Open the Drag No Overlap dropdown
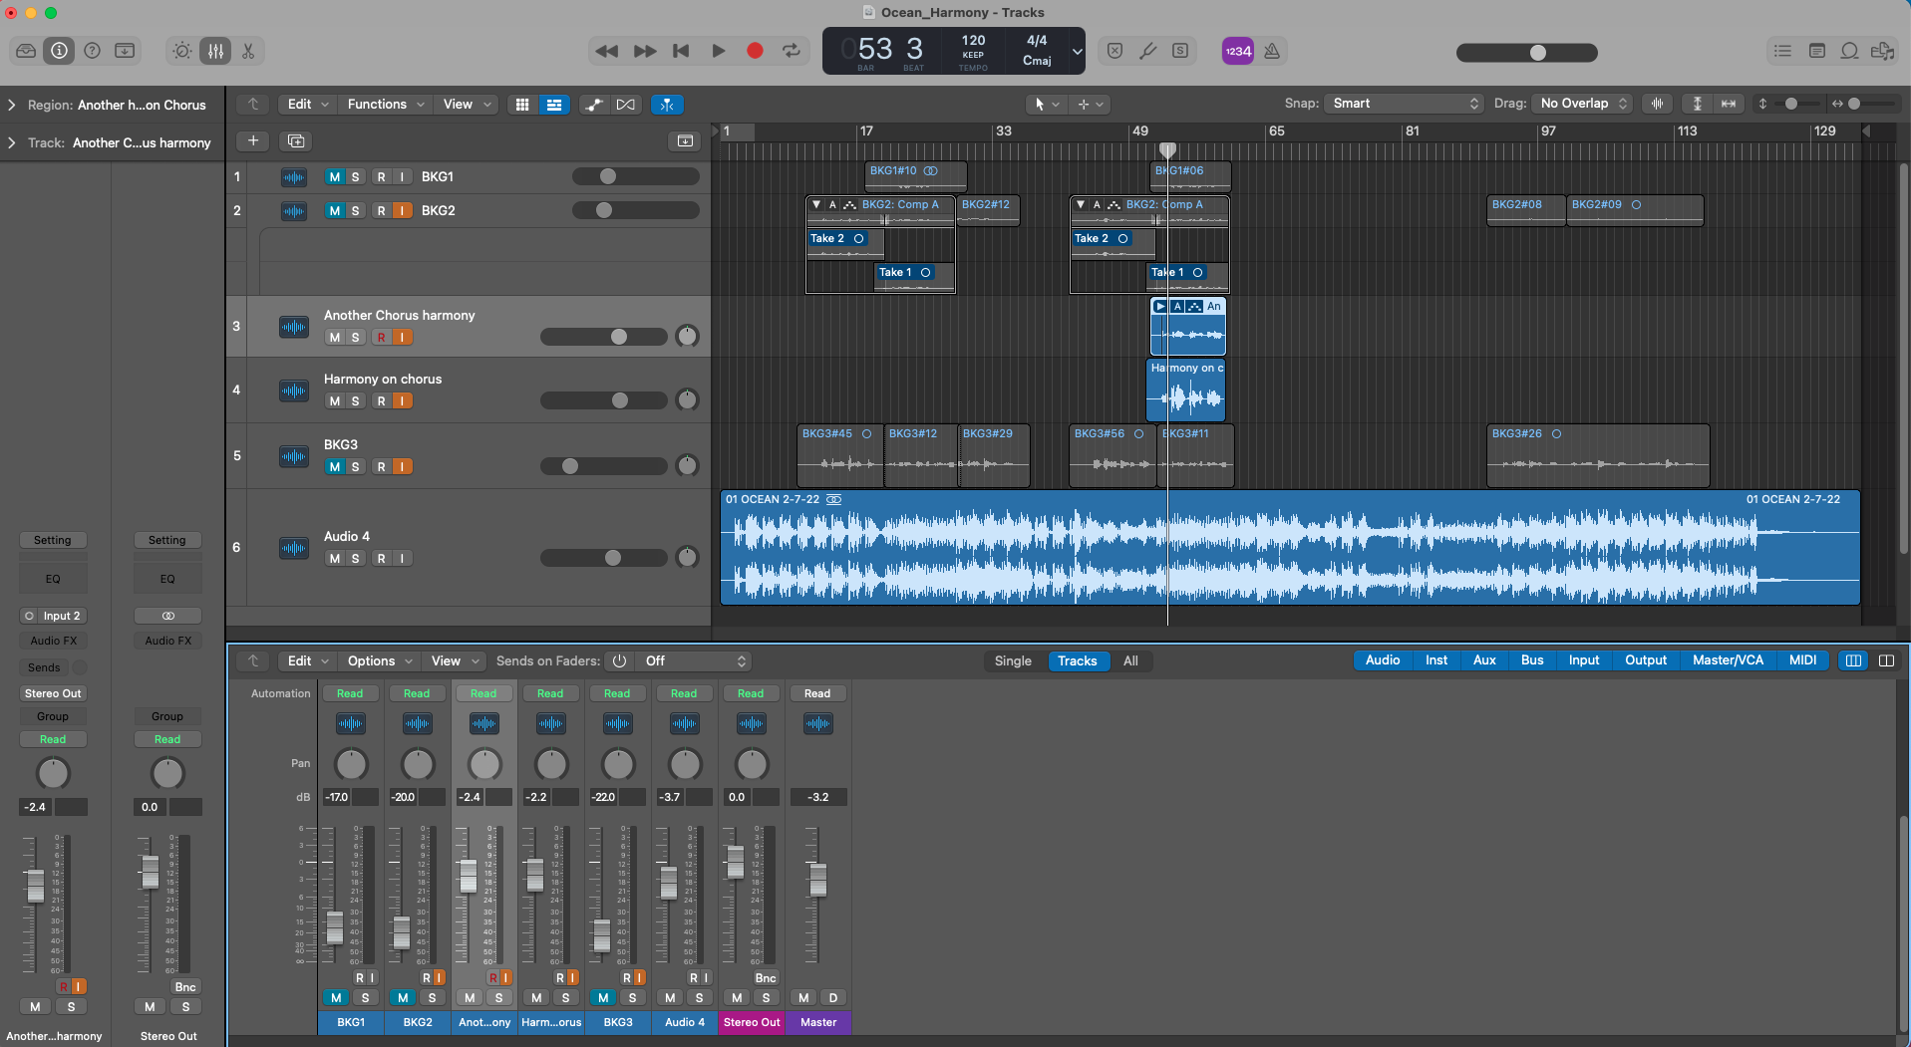Viewport: 1911px width, 1047px height. pyautogui.click(x=1582, y=104)
